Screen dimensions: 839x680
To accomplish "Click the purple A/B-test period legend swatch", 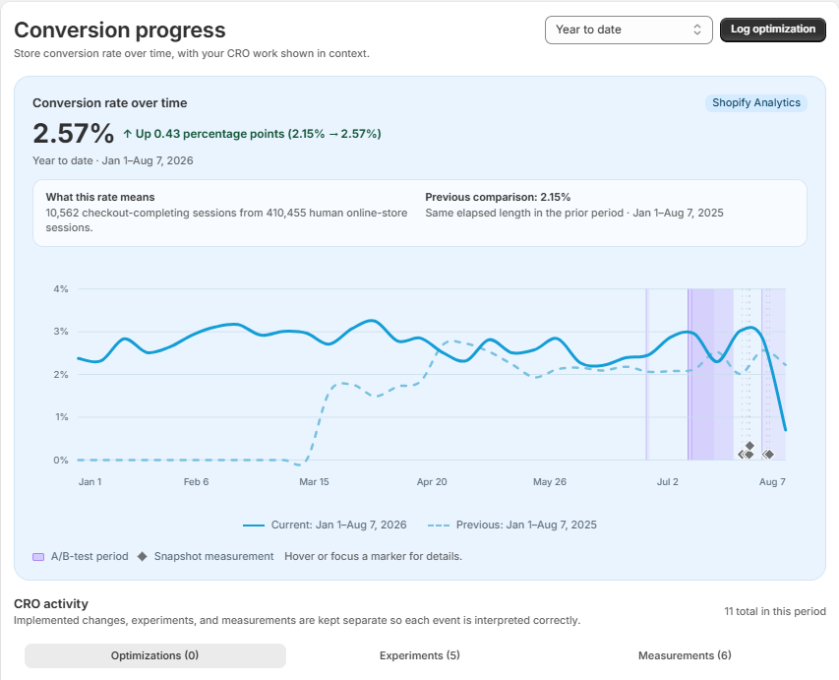I will click(38, 557).
